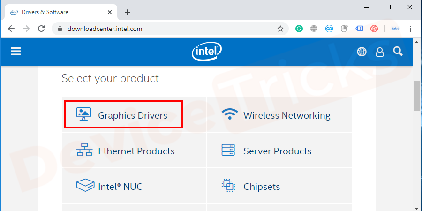
Task: Close the Drivers & Software tab
Action: click(110, 12)
